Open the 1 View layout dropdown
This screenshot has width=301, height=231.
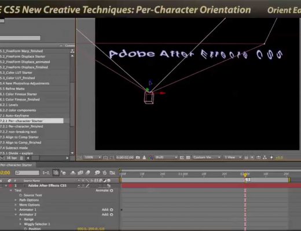tap(233, 158)
